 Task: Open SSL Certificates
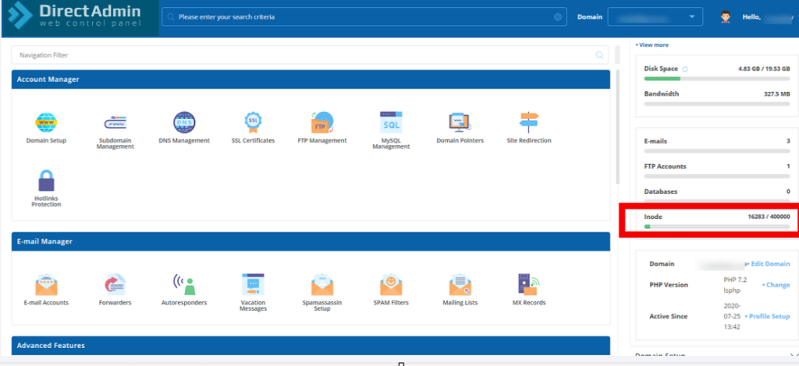(253, 123)
